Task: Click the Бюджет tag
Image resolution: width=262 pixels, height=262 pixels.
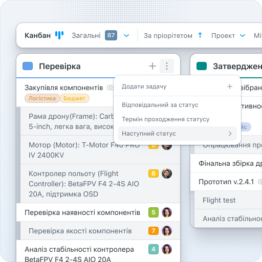Action: pyautogui.click(x=74, y=98)
